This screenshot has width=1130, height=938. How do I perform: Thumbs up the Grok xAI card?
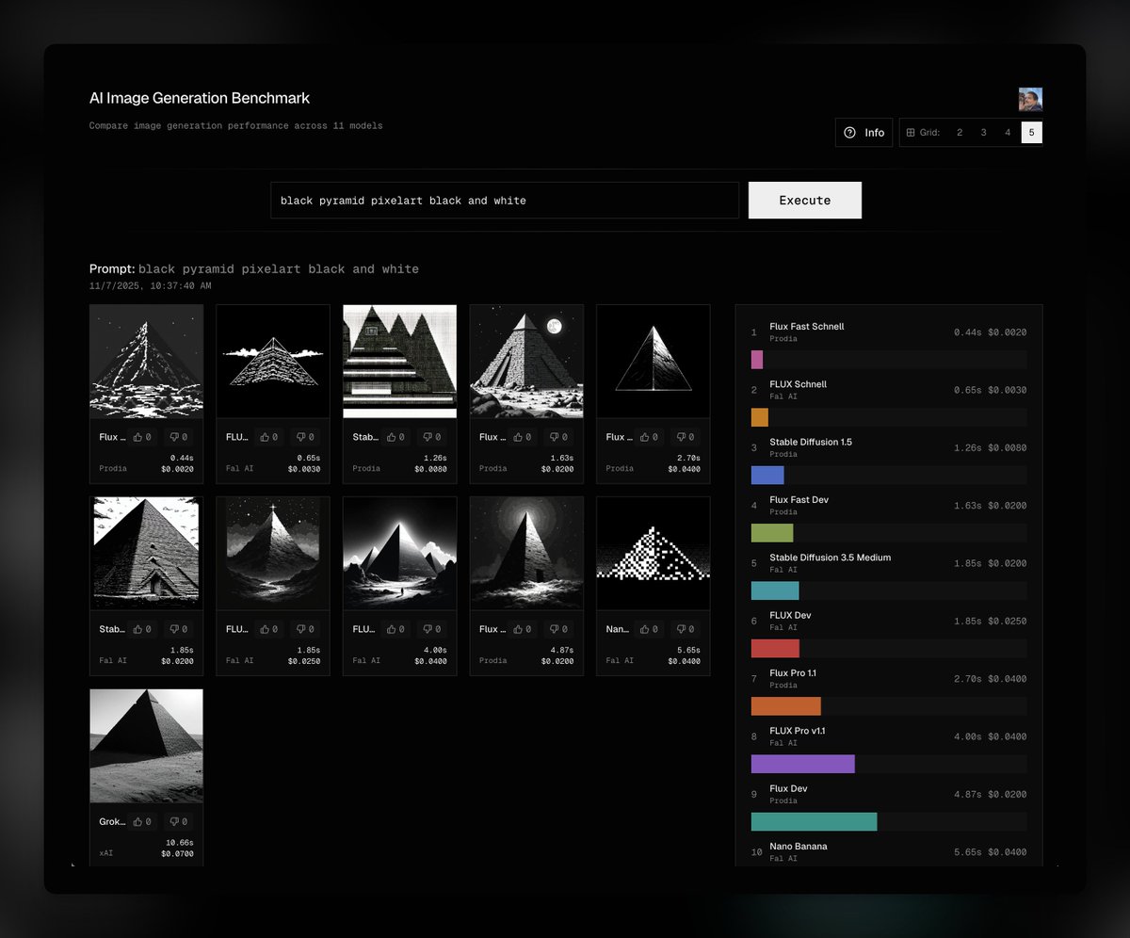coord(143,821)
